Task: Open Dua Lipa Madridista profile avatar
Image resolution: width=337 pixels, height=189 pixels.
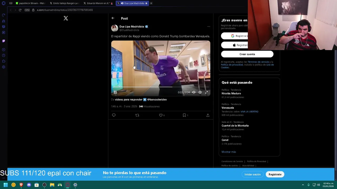Action: point(115,28)
